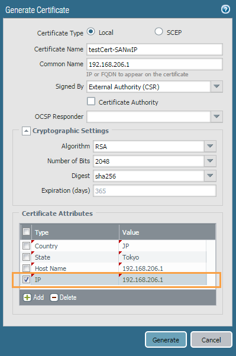Select the SCEP certificate type
The width and height of the screenshot is (236, 356).
159,31
